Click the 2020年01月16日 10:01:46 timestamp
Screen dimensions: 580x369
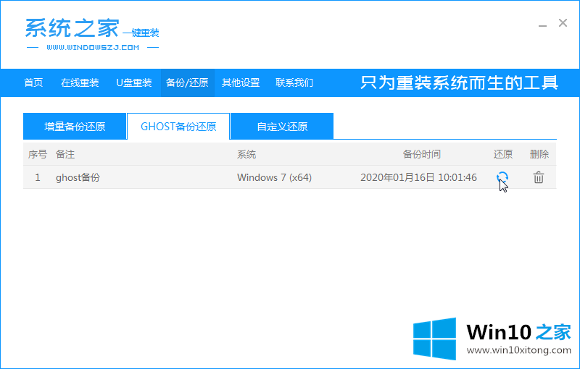[419, 177]
